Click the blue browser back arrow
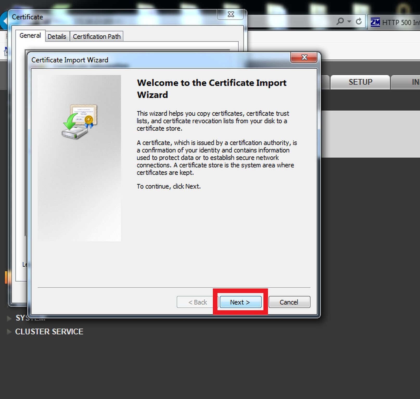 4,21
